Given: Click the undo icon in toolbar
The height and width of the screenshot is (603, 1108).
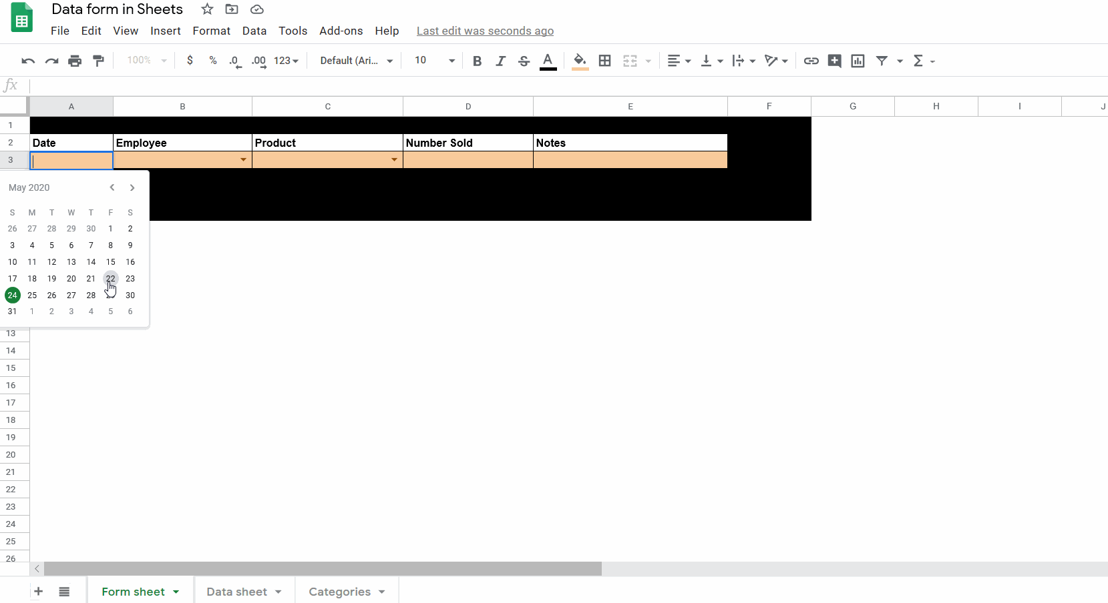Looking at the screenshot, I should 28,61.
